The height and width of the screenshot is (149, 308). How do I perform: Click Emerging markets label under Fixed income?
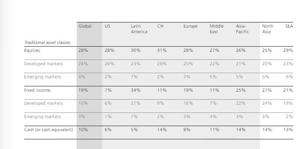(42, 117)
